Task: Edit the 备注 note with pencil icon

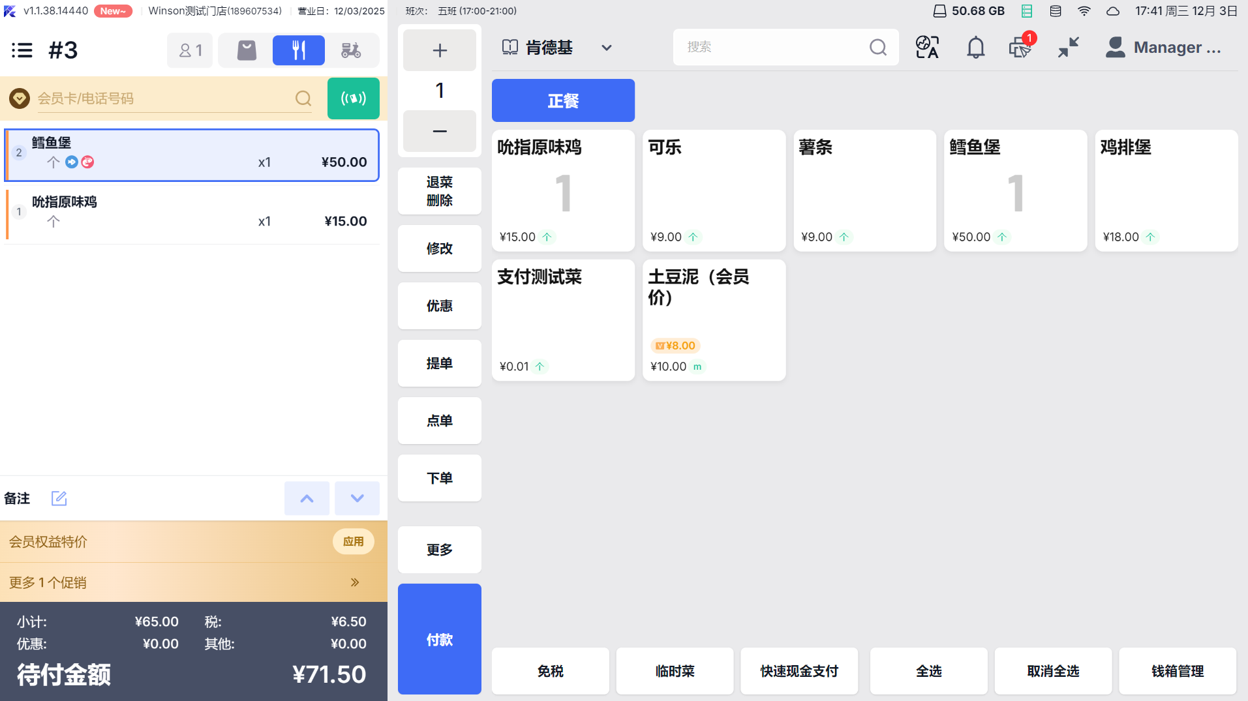Action: (x=59, y=498)
